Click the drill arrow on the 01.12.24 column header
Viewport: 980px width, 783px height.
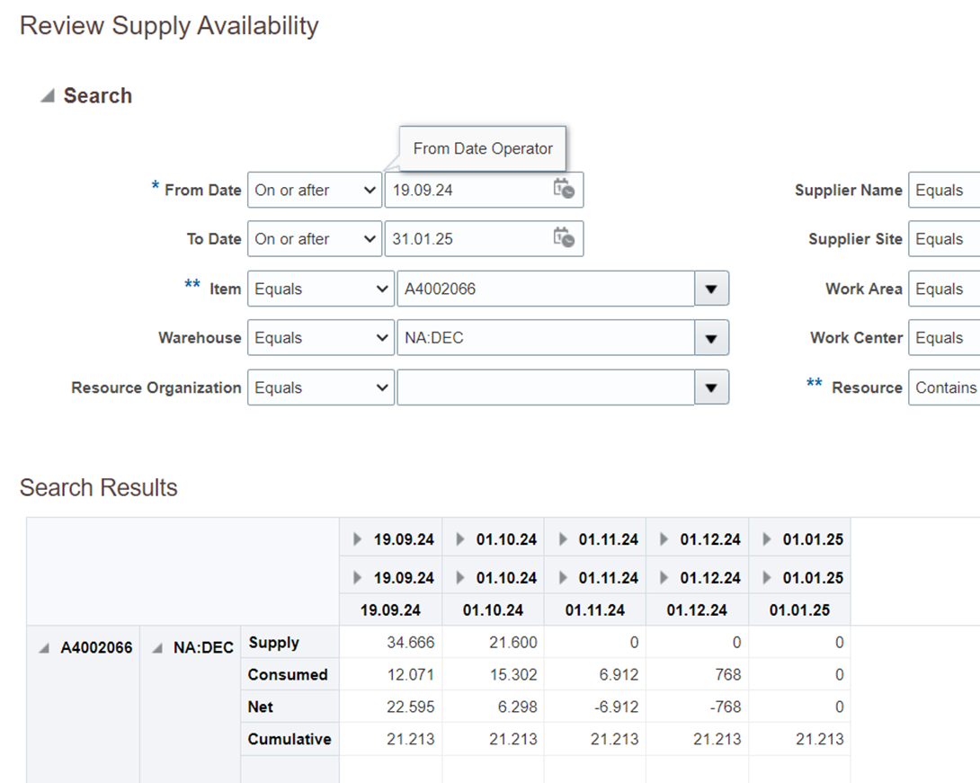[x=665, y=538]
